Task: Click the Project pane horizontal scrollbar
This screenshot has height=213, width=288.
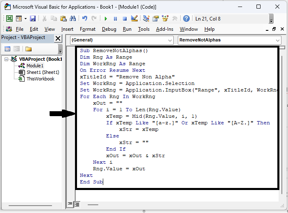Action: (x=30, y=206)
